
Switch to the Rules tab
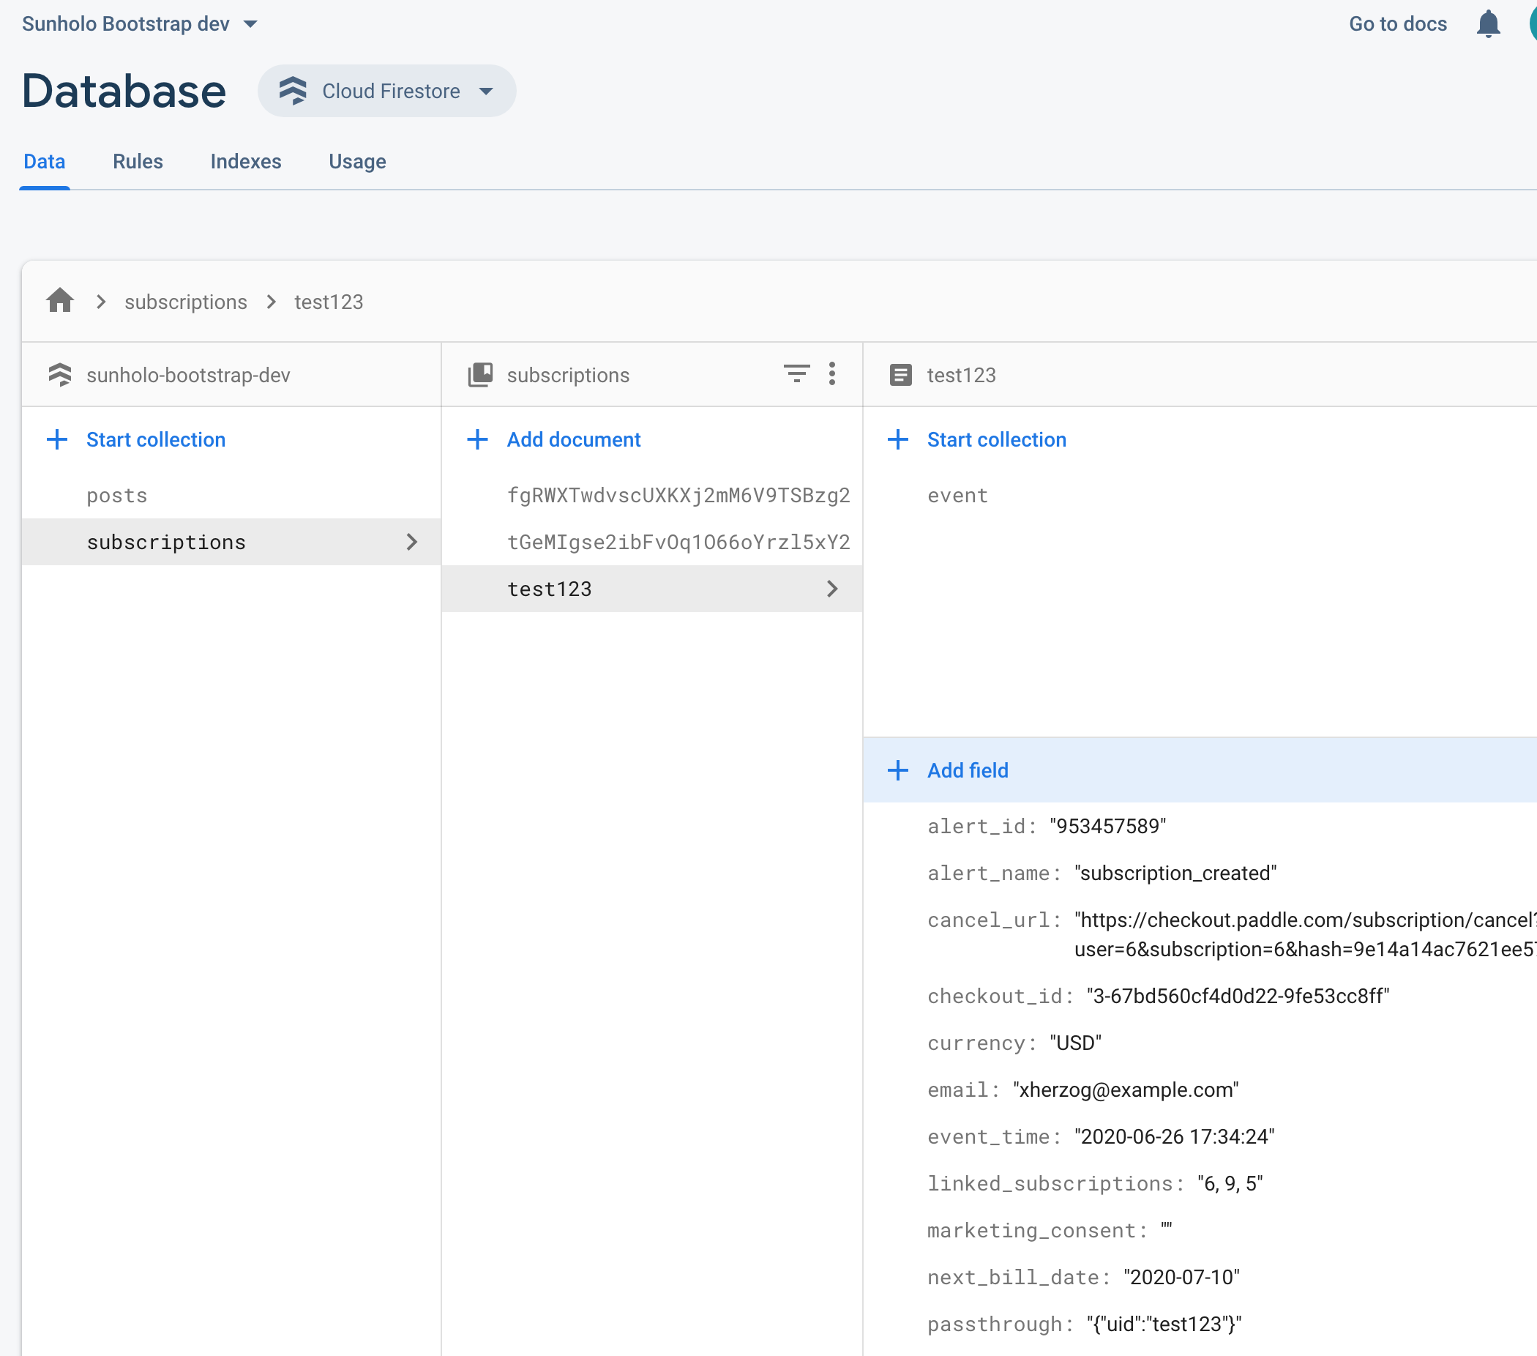tap(138, 162)
